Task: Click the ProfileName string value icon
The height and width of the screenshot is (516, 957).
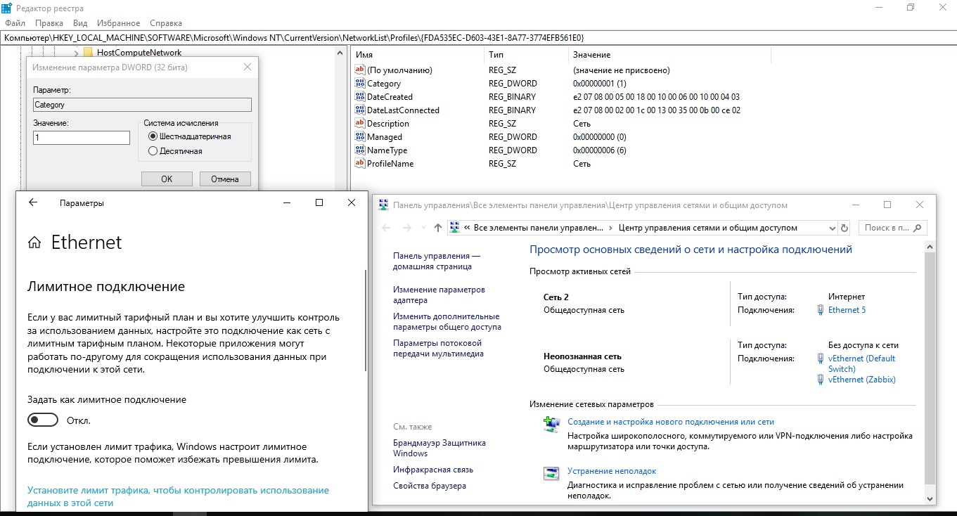Action: click(x=361, y=164)
